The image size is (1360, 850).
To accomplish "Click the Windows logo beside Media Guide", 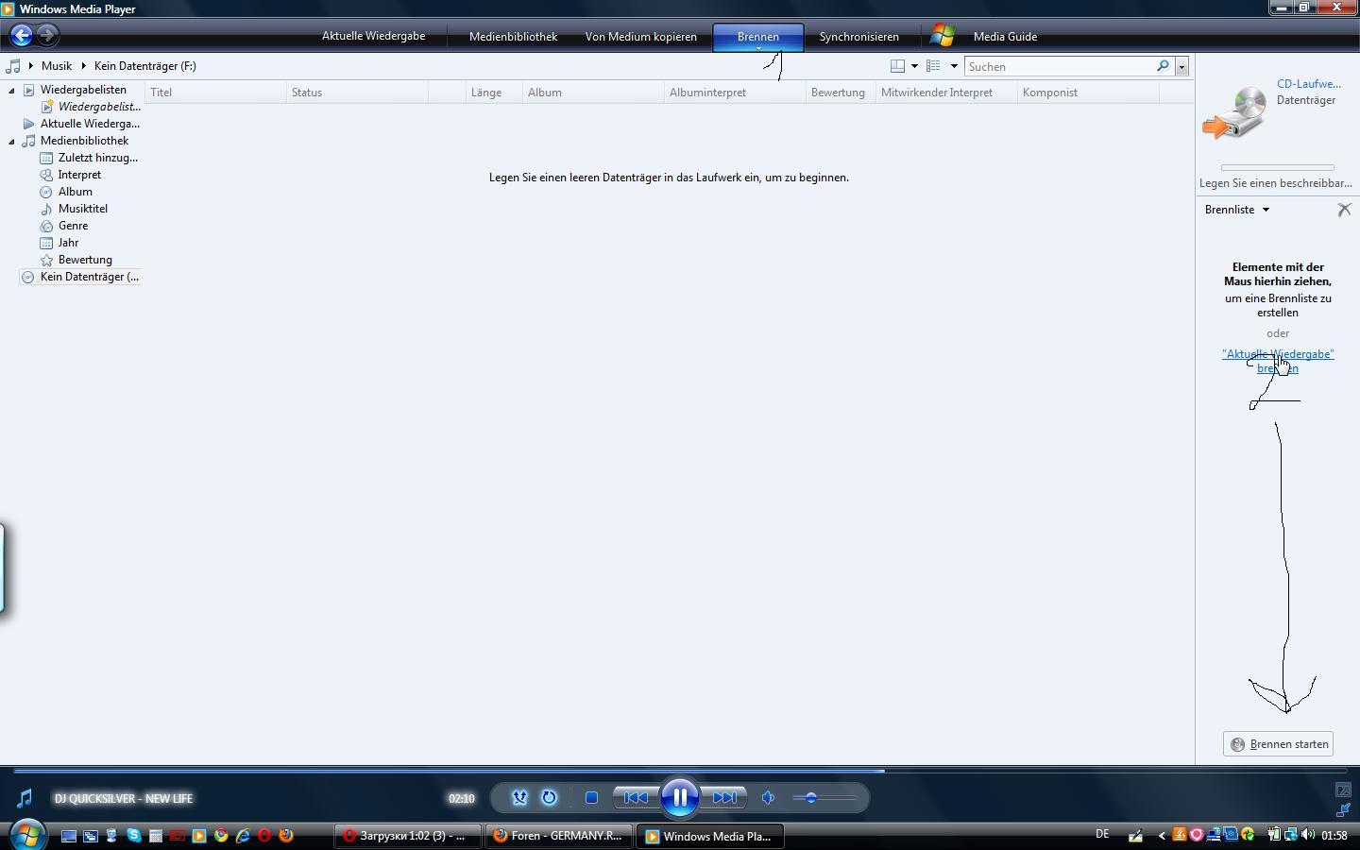I will pos(942,36).
